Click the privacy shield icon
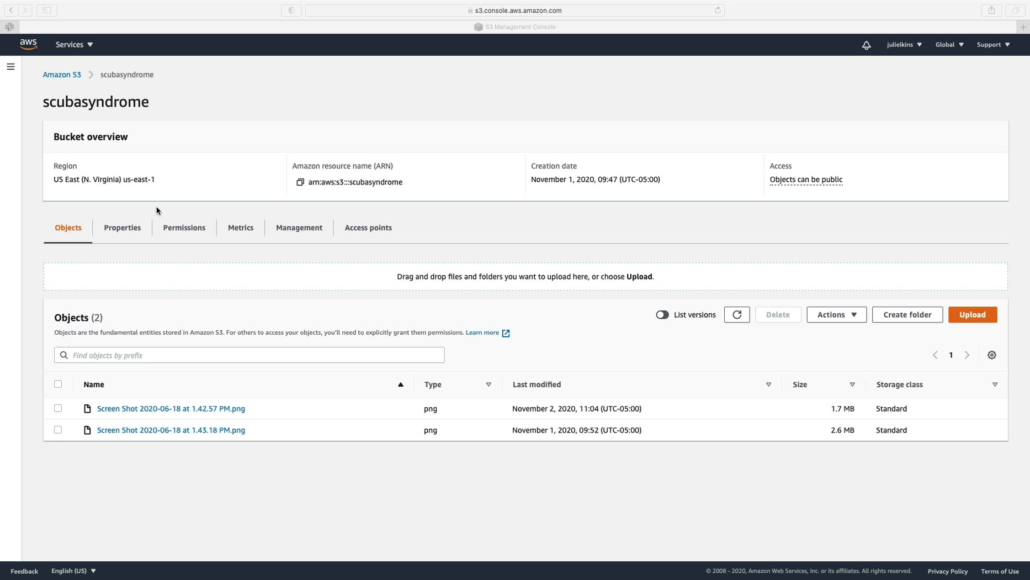The height and width of the screenshot is (580, 1030). (x=291, y=10)
